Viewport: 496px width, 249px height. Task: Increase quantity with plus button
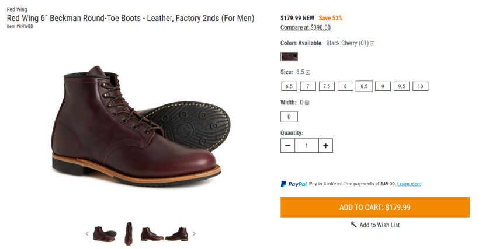[325, 145]
